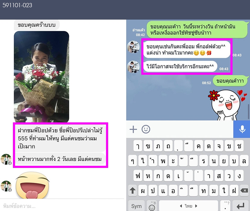Screen dimensions: 250x211
Task: Tap the ะ key
Action: tap(173, 161)
